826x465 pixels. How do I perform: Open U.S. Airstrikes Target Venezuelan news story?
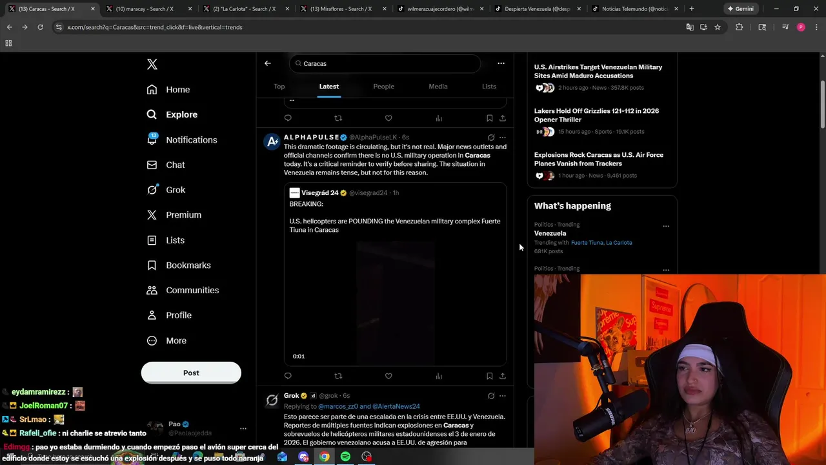point(598,71)
